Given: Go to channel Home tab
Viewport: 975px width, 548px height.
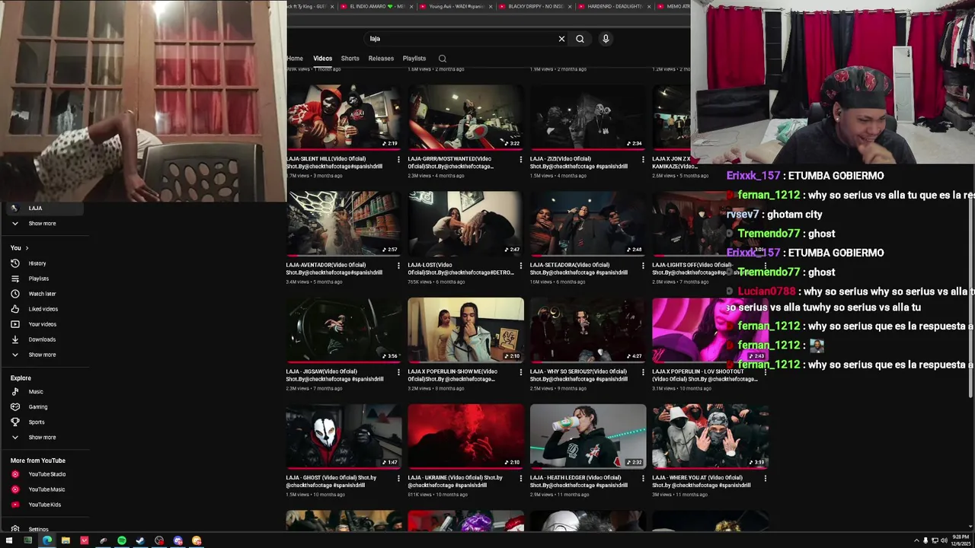Looking at the screenshot, I should point(295,59).
